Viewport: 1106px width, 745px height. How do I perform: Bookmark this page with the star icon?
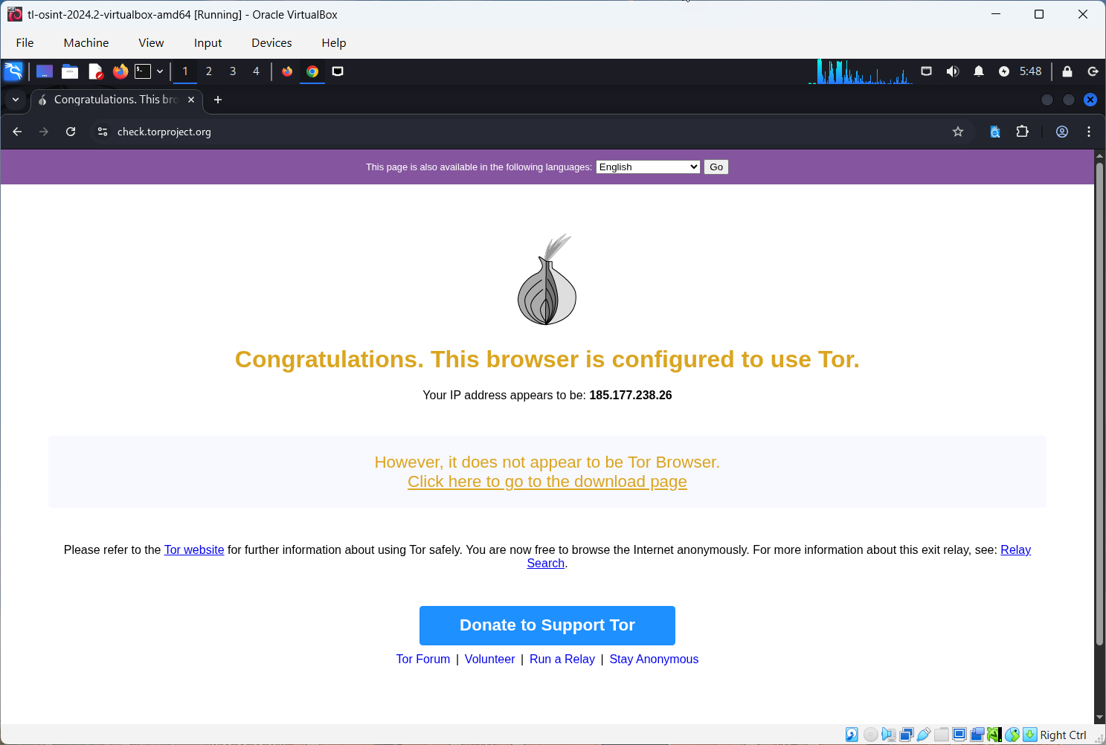(958, 132)
